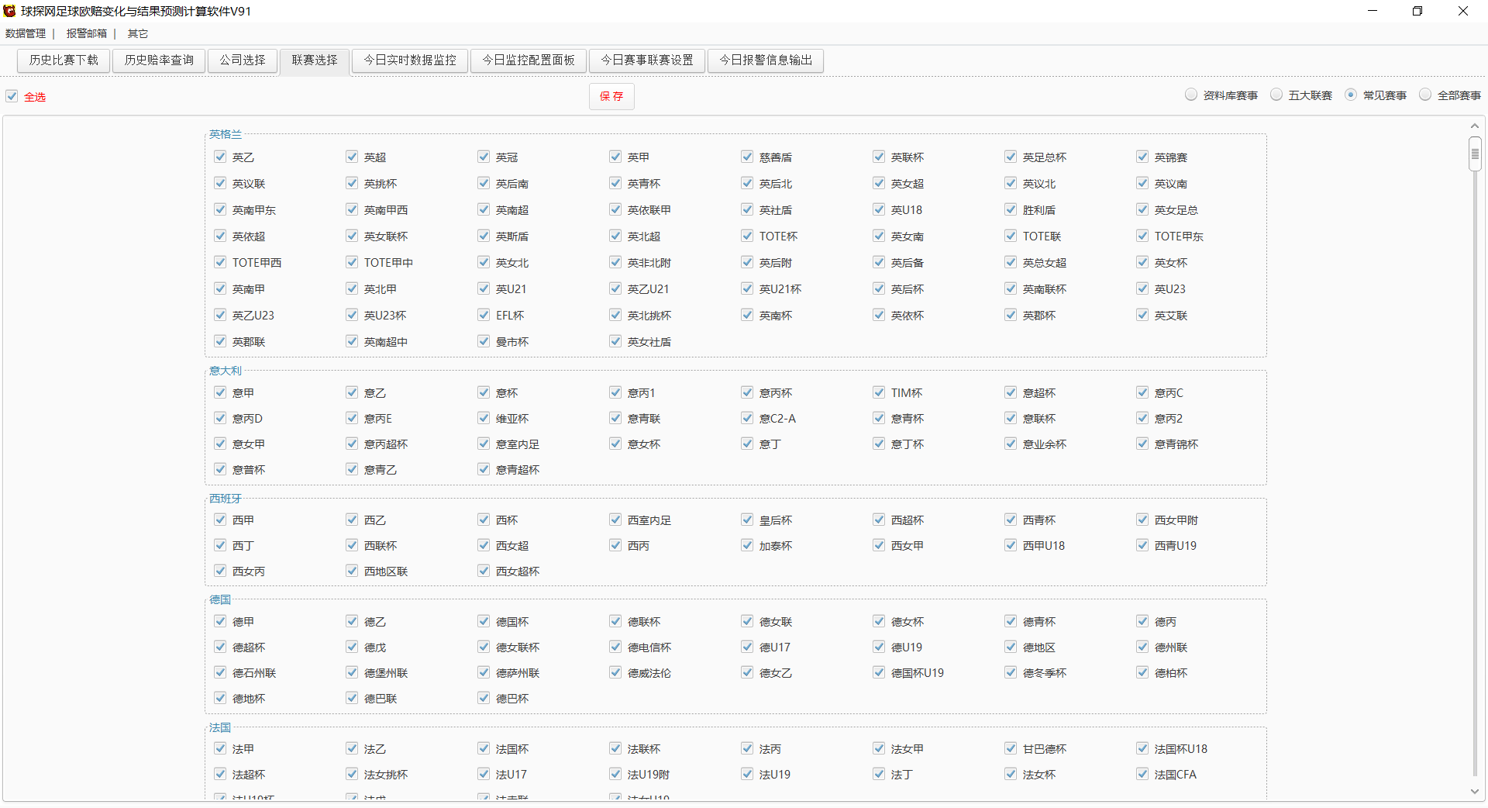Viewport: 1488px width, 808px height.
Task: Click the 保存 button
Action: tap(611, 96)
